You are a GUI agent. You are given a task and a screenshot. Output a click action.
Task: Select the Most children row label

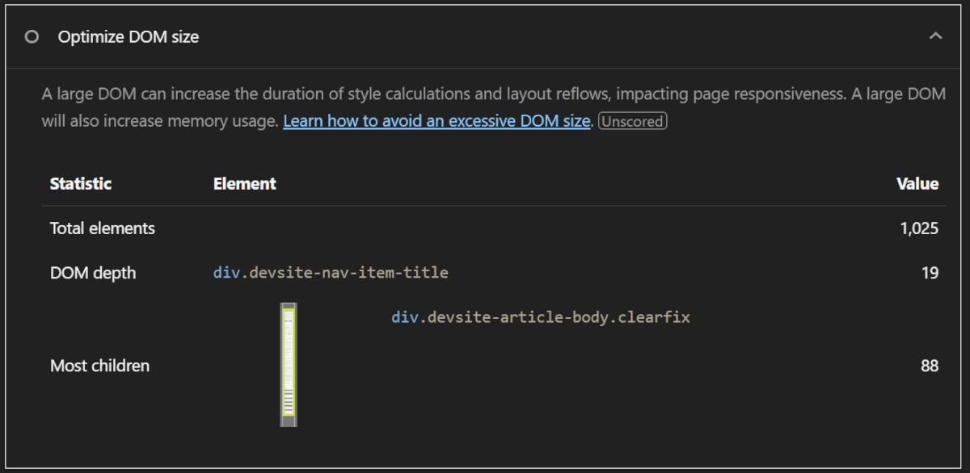click(x=100, y=366)
